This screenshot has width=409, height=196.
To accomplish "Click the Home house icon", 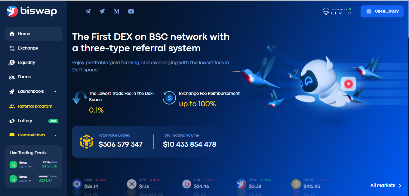I will [12, 34].
